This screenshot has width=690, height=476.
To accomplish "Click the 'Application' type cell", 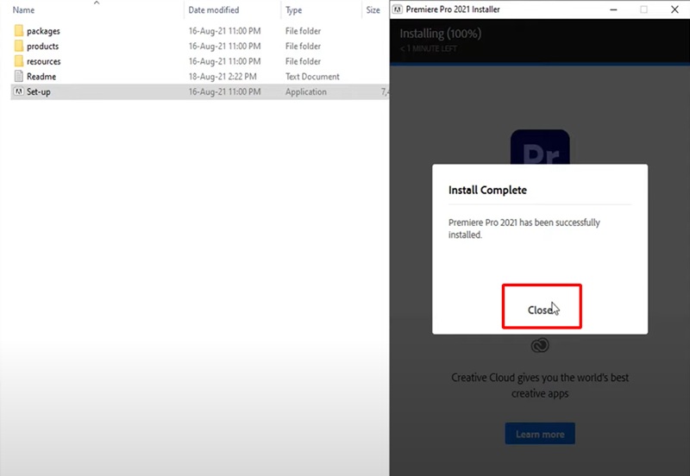I will point(306,91).
